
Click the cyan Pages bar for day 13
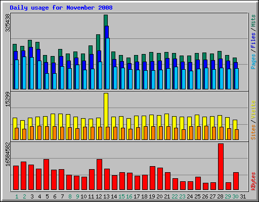[x=108, y=64]
